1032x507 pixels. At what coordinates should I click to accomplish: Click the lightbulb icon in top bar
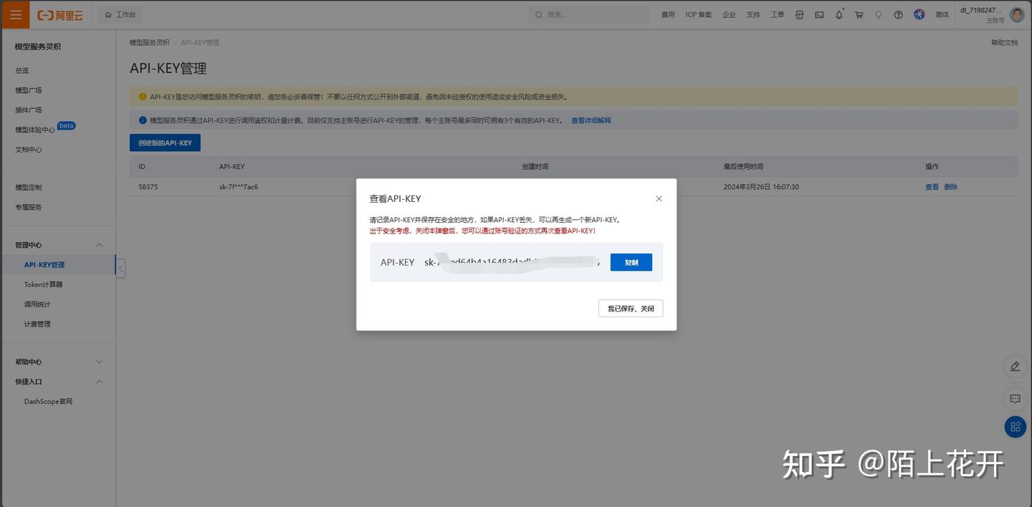[879, 14]
